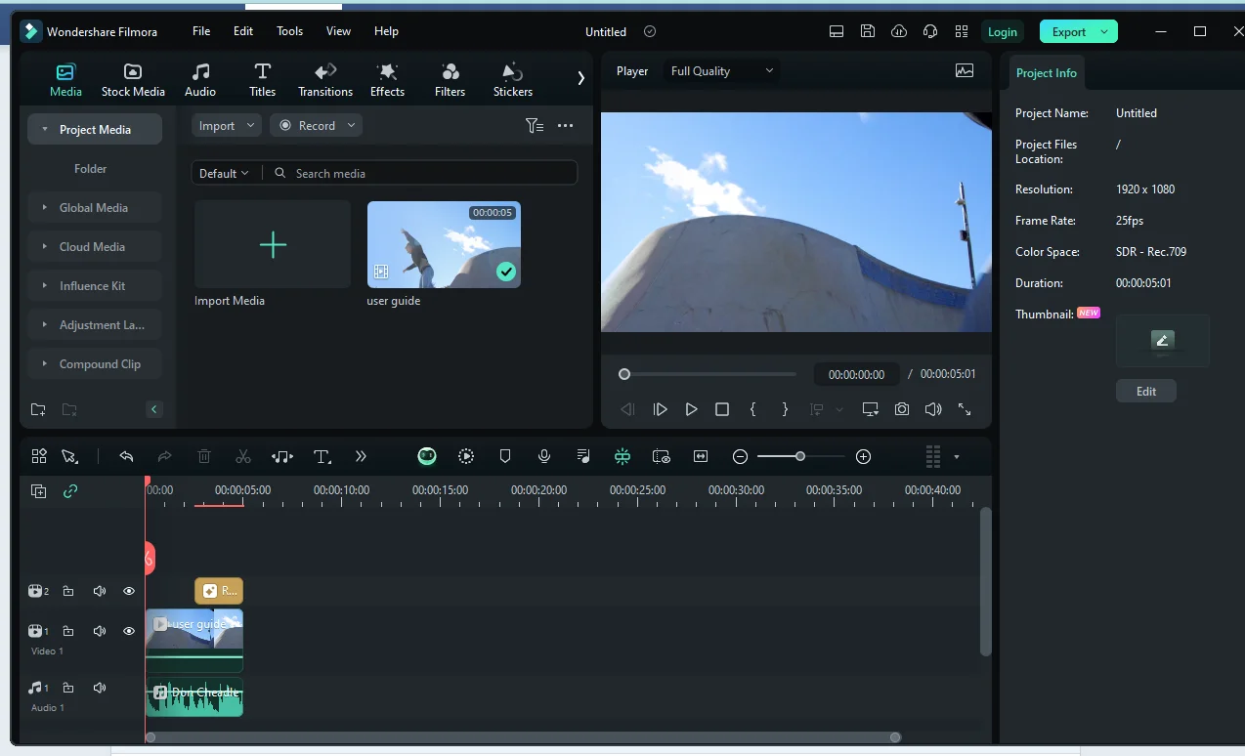This screenshot has height=756, width=1245.
Task: Select the user guide media thumbnail
Action: click(444, 244)
